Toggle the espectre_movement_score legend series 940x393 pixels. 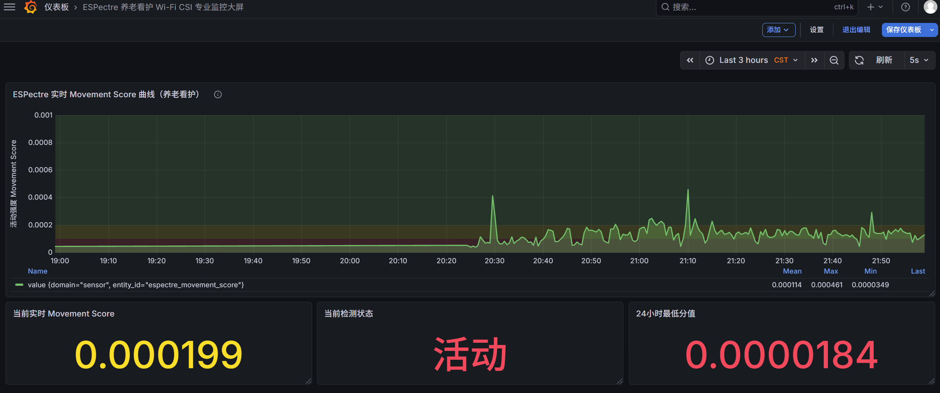tap(136, 285)
